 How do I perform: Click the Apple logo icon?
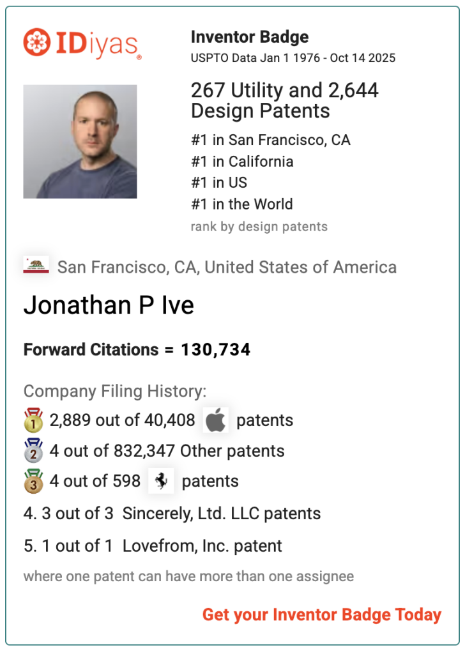pos(216,420)
